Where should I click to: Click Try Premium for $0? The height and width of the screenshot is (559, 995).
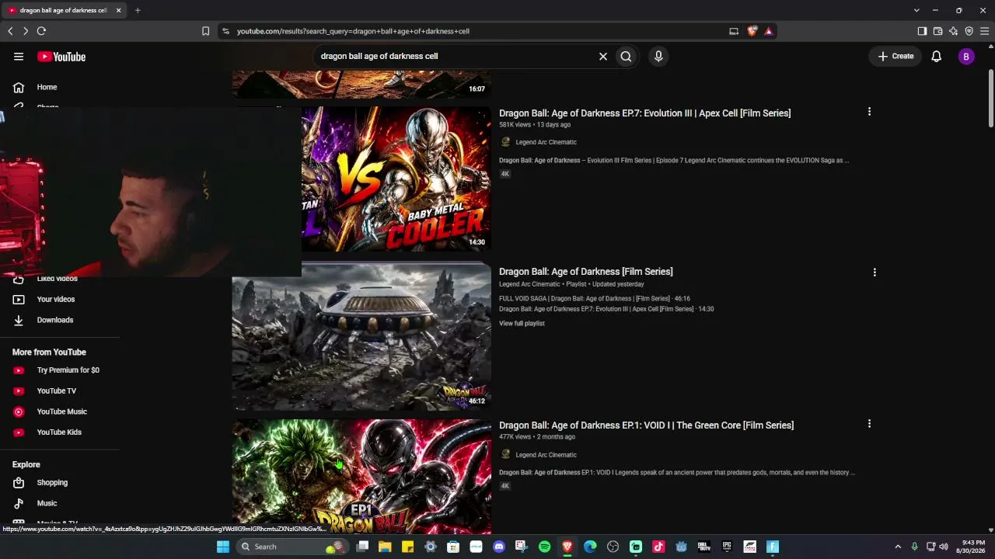pos(59,370)
